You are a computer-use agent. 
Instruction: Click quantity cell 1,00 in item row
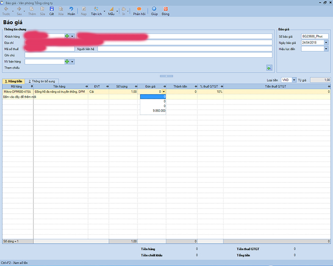click(x=123, y=92)
